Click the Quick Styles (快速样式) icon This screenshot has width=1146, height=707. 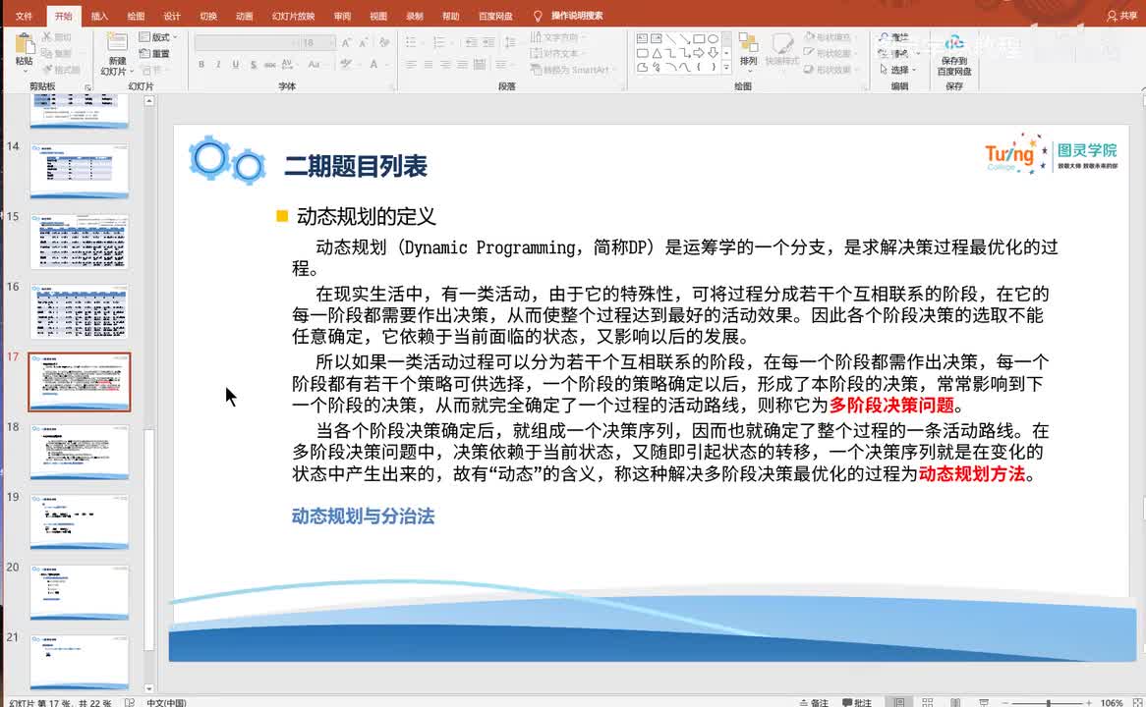coord(782,44)
